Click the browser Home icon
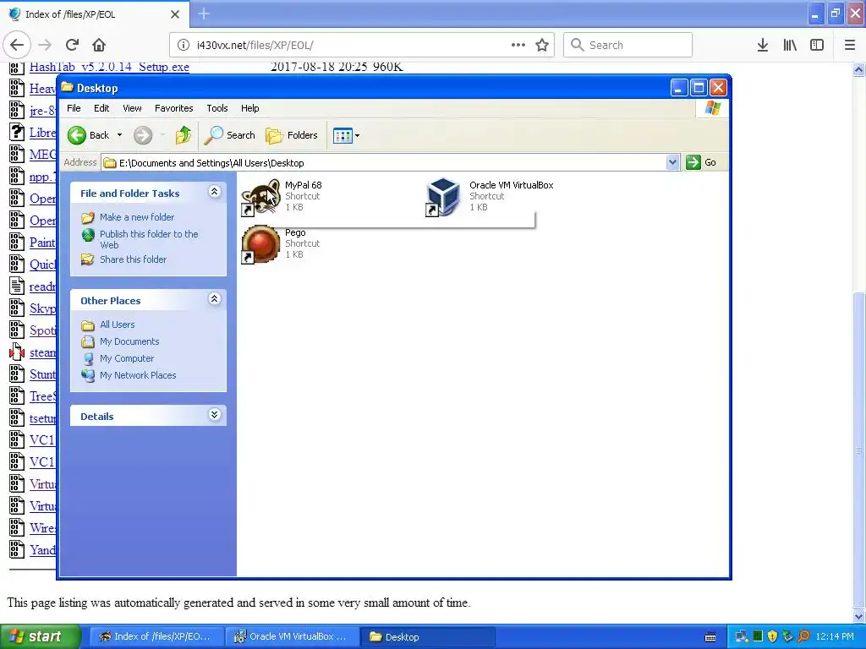Image resolution: width=866 pixels, height=649 pixels. pos(99,45)
